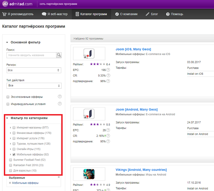
Task: Click the Joom Android app logo
Action: [x=89, y=114]
